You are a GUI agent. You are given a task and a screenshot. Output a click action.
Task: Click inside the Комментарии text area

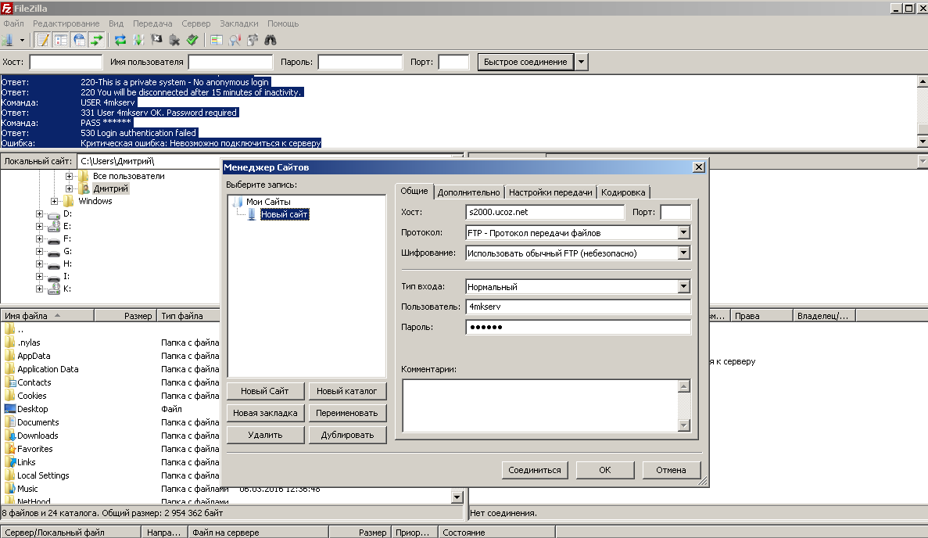pyautogui.click(x=540, y=405)
